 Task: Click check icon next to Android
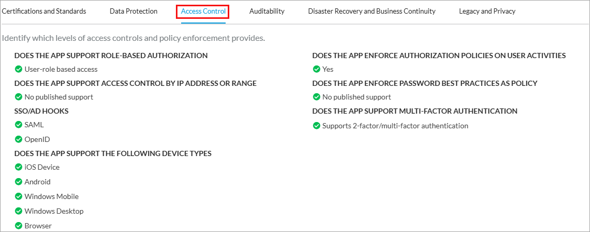[18, 182]
